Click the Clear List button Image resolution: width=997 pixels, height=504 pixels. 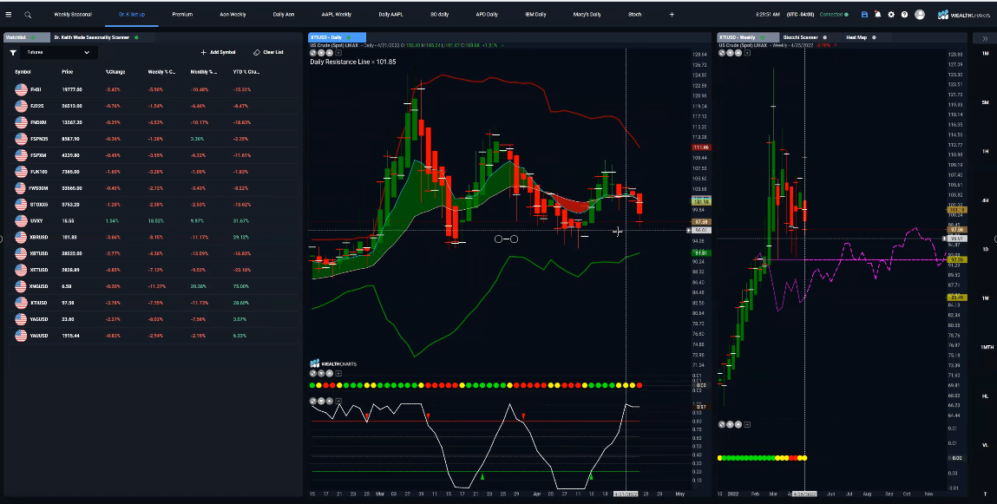pos(268,53)
